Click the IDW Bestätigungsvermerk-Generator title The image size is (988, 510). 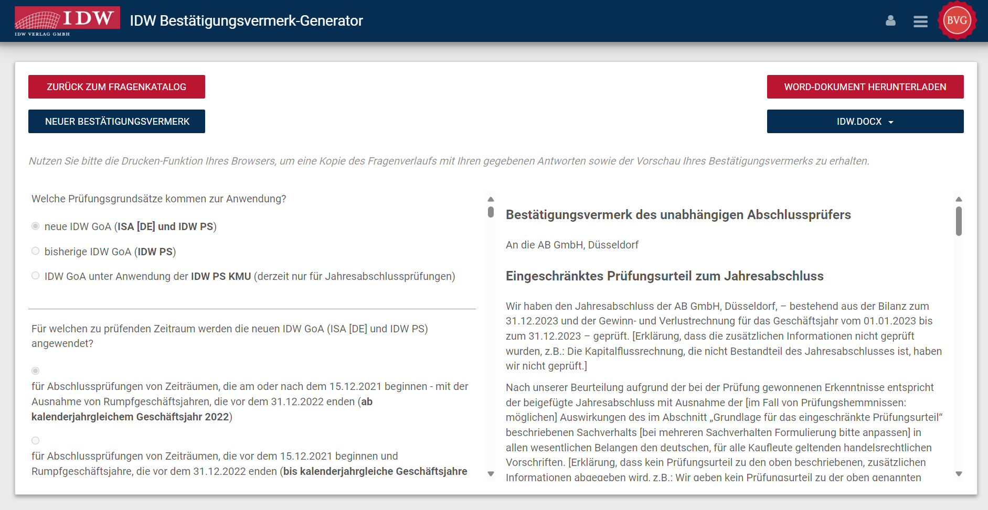point(246,21)
